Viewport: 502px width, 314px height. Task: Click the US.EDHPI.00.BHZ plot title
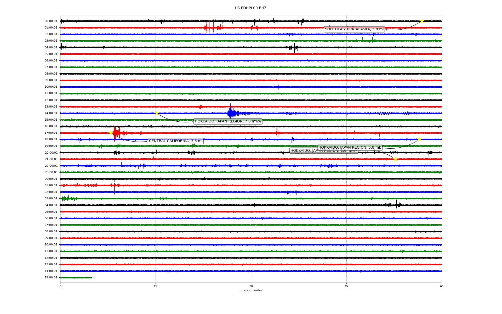pos(250,8)
